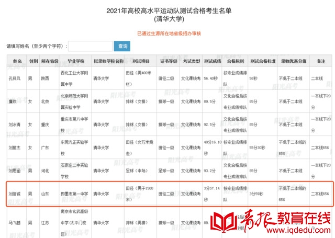Click the 东莞光正实验学校 school cell
This screenshot has width=335, height=238.
click(x=74, y=148)
